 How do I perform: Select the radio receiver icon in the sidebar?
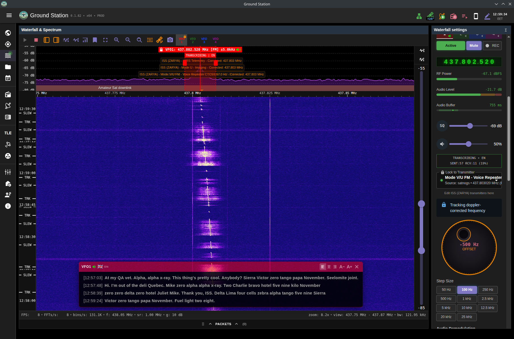[x=8, y=94]
